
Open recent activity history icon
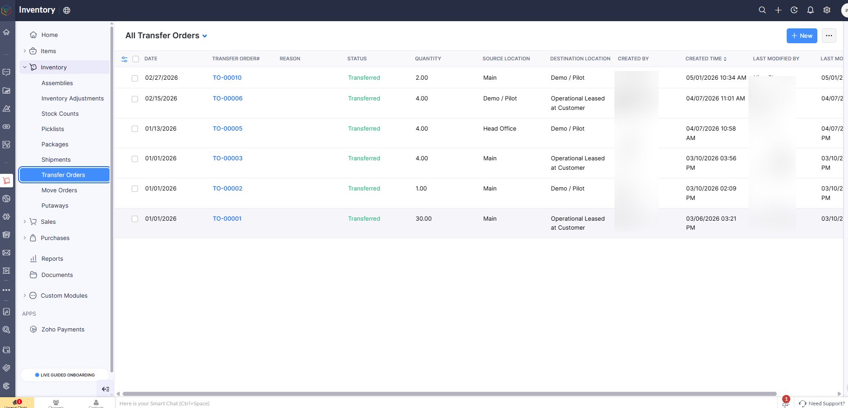pyautogui.click(x=794, y=10)
